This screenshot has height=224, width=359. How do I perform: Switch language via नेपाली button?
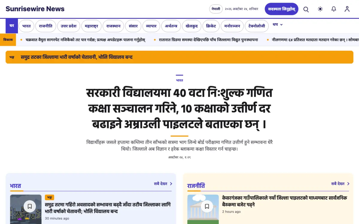tap(216, 9)
